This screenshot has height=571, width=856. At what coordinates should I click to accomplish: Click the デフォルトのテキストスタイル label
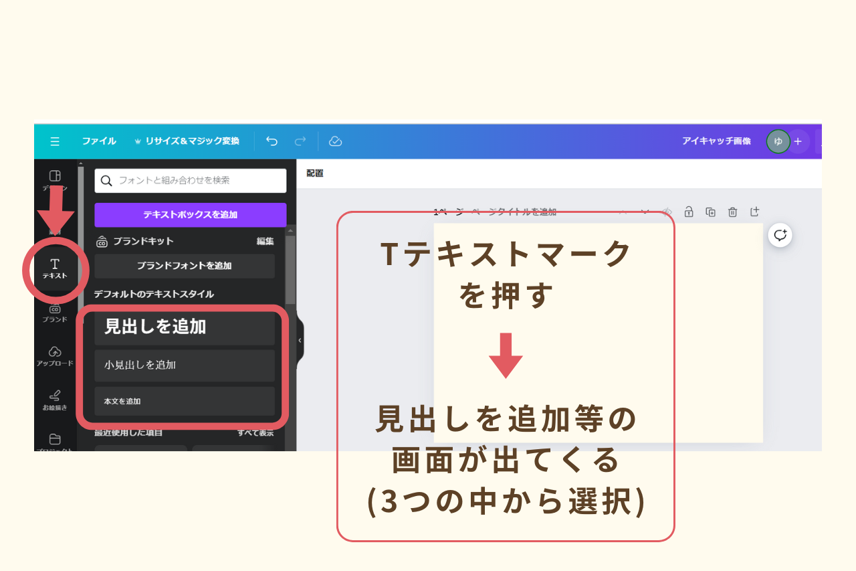154,294
